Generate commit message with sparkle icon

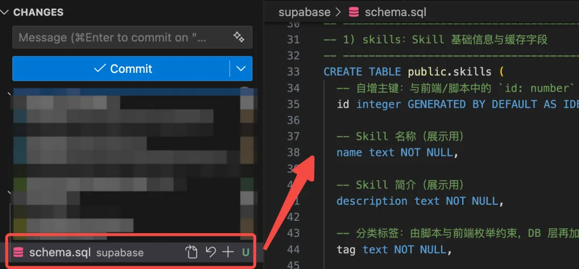click(x=239, y=37)
